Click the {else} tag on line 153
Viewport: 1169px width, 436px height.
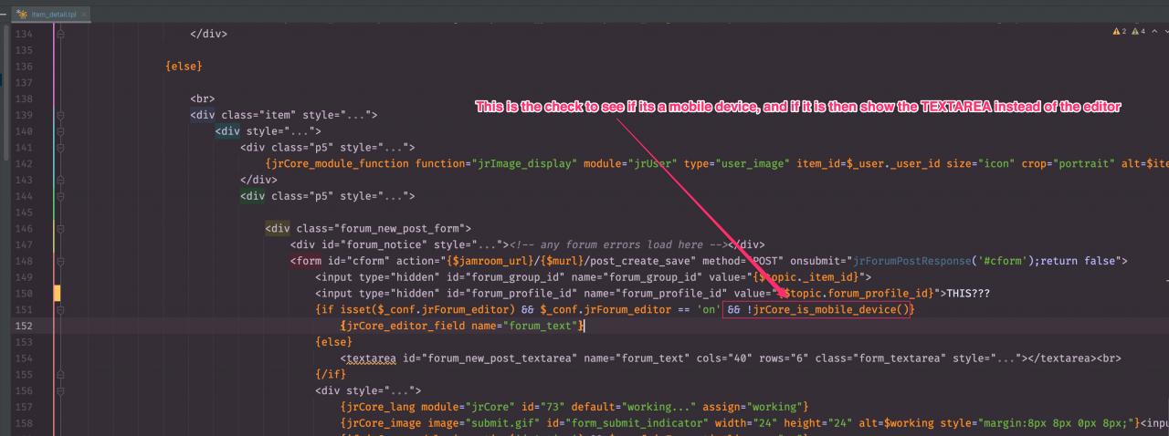(x=333, y=342)
